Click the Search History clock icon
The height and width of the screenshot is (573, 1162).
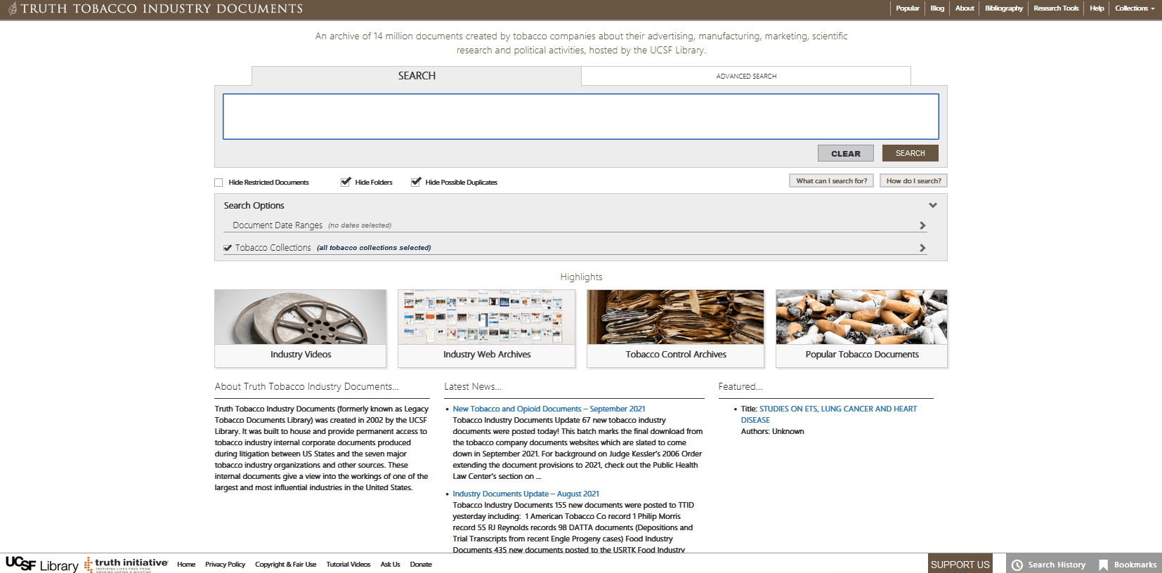(x=1017, y=565)
